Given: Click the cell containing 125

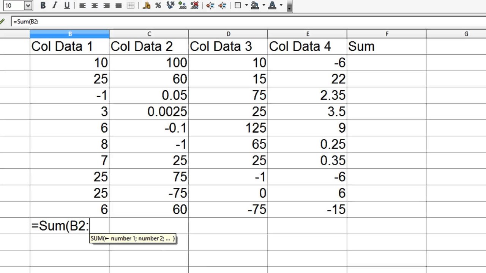Looking at the screenshot, I should point(228,128).
